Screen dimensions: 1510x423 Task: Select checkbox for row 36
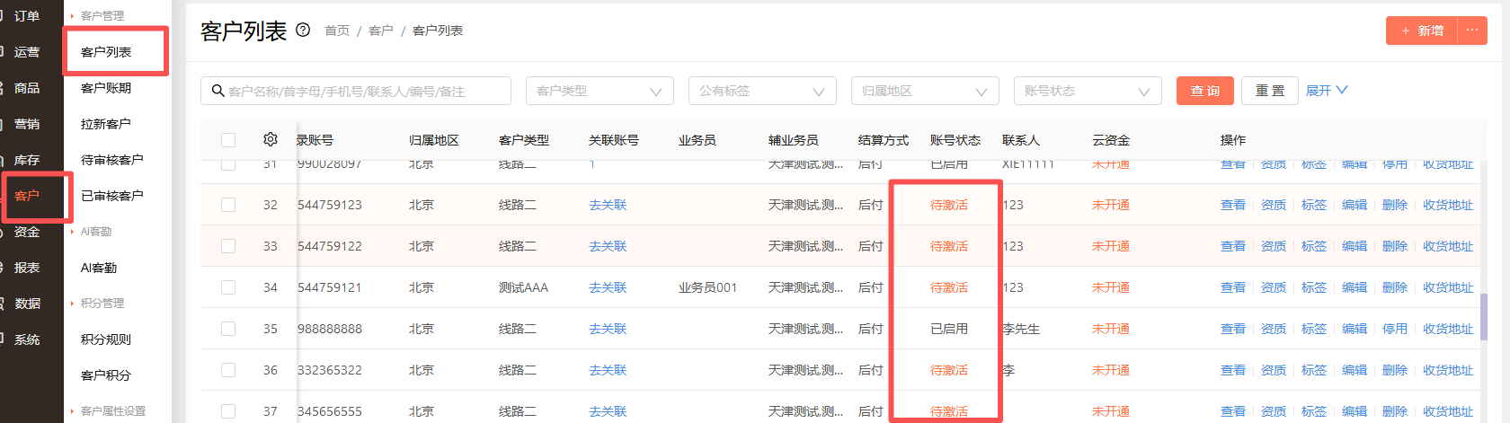coord(228,370)
